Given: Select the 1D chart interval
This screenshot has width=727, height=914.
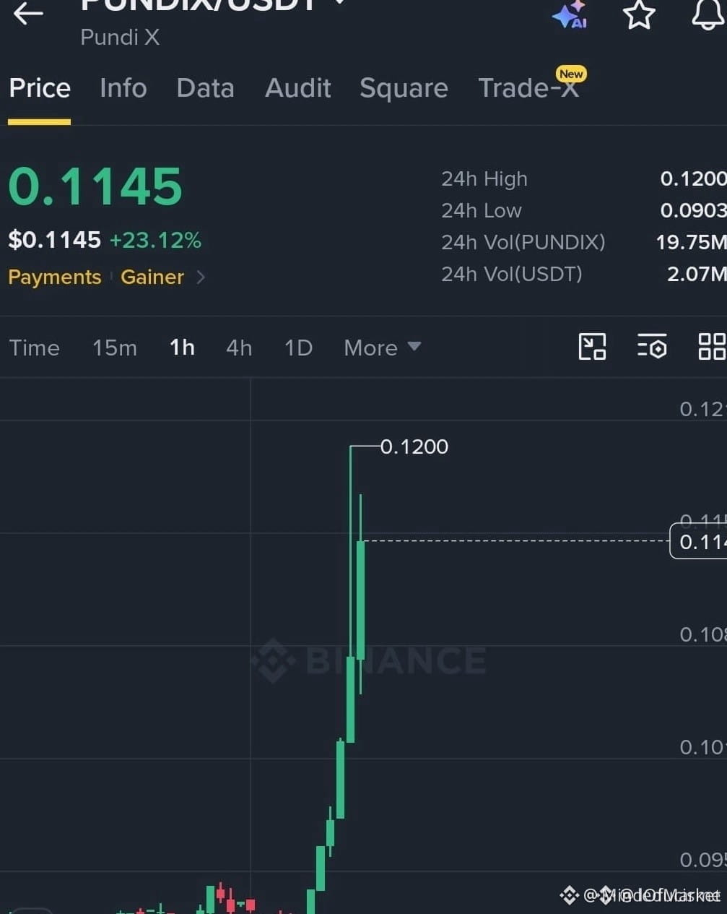Looking at the screenshot, I should pos(298,348).
